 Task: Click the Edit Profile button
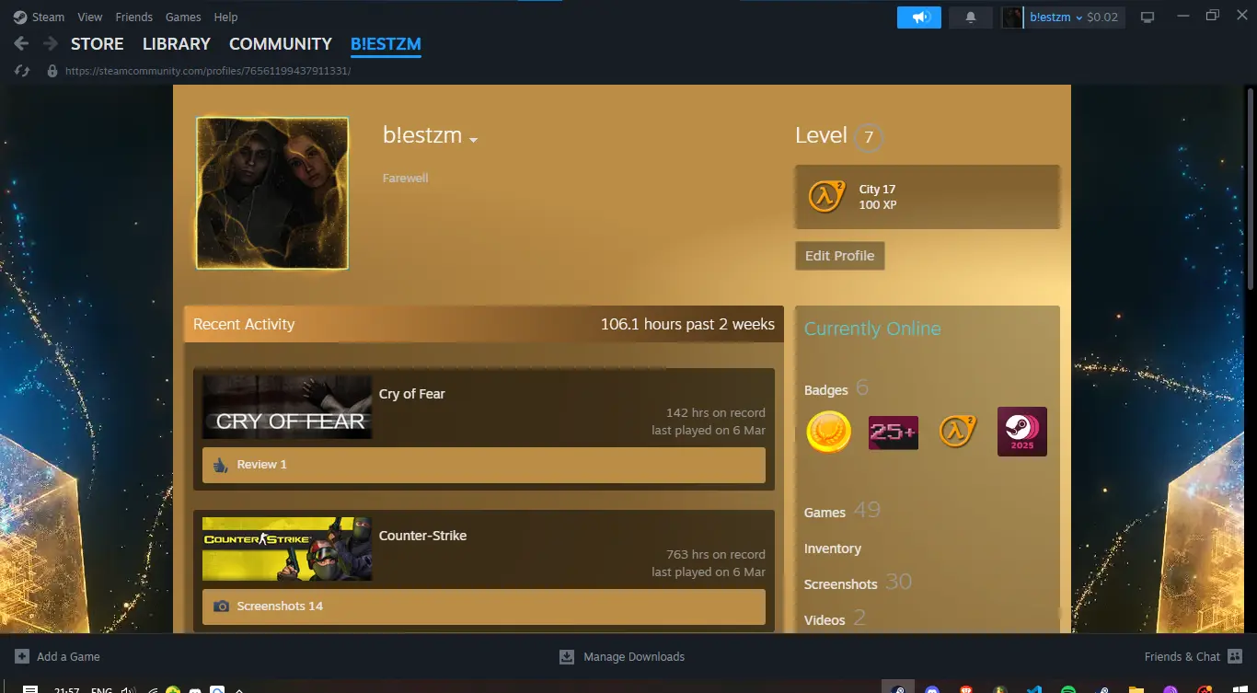click(x=840, y=256)
